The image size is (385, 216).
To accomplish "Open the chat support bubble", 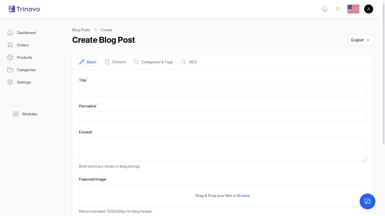I will click(368, 201).
